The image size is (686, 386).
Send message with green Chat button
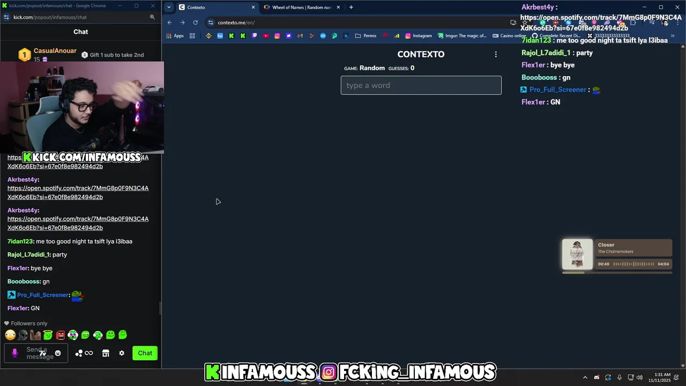coord(145,353)
